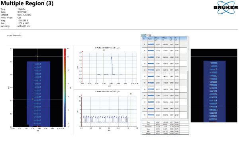Click the peak in the X Profile plot
The height and width of the screenshot is (159, 239).
[x=112, y=59]
